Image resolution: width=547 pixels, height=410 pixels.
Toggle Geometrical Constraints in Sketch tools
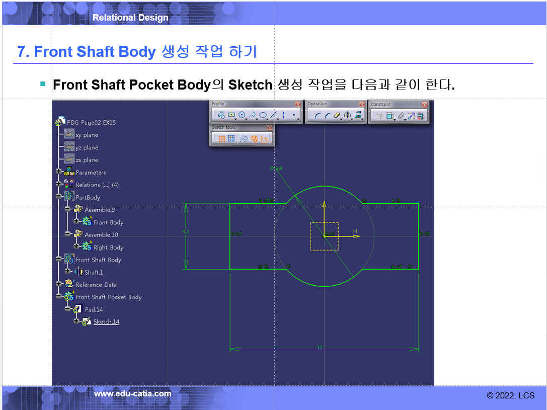click(255, 139)
